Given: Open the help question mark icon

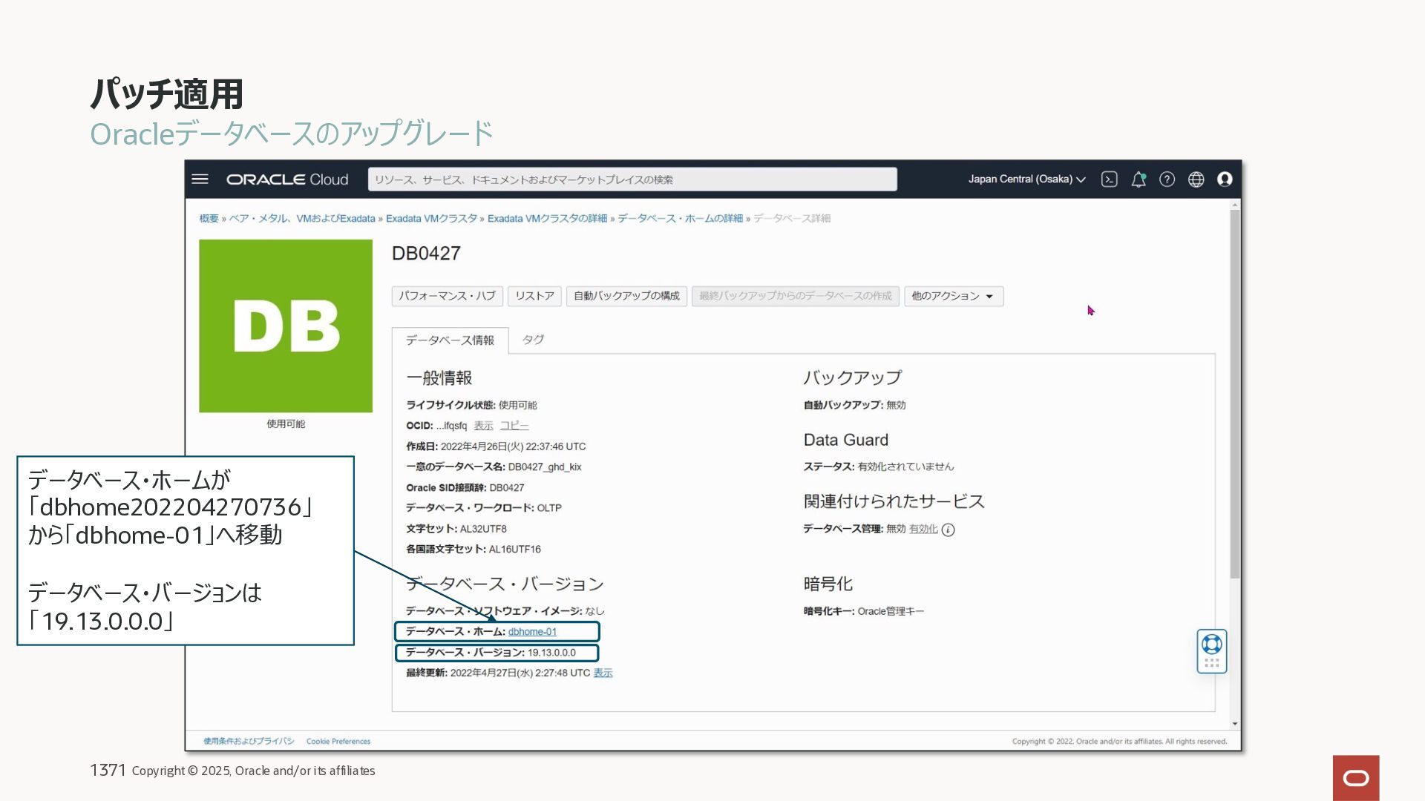Looking at the screenshot, I should click(x=1167, y=179).
